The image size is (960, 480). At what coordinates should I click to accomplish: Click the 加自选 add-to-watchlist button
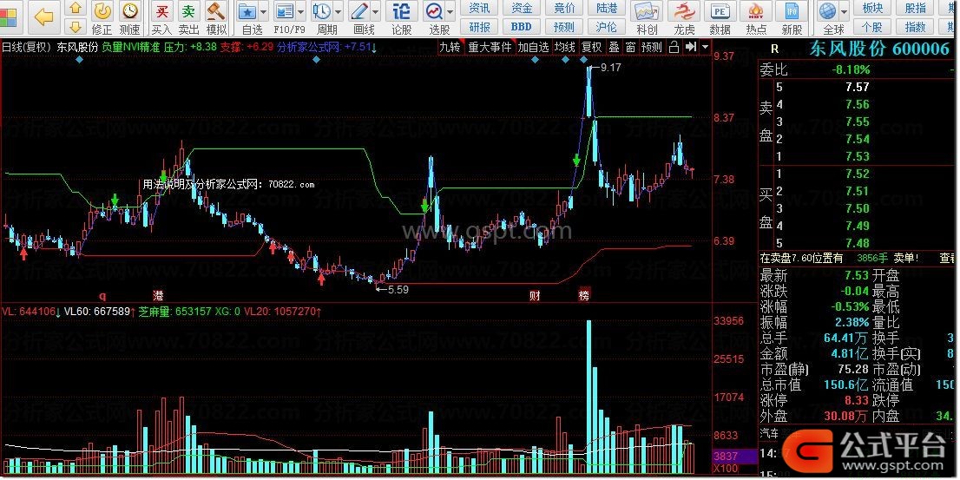[x=533, y=47]
